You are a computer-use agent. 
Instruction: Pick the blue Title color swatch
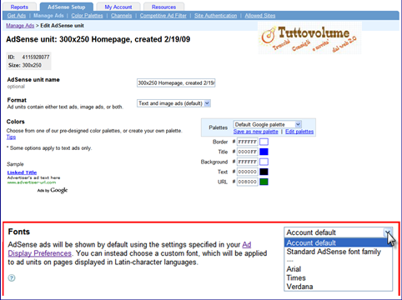pyautogui.click(x=264, y=152)
